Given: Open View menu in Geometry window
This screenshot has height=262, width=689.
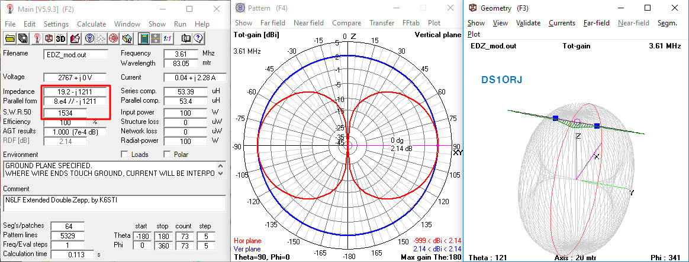Looking at the screenshot, I should (x=500, y=23).
